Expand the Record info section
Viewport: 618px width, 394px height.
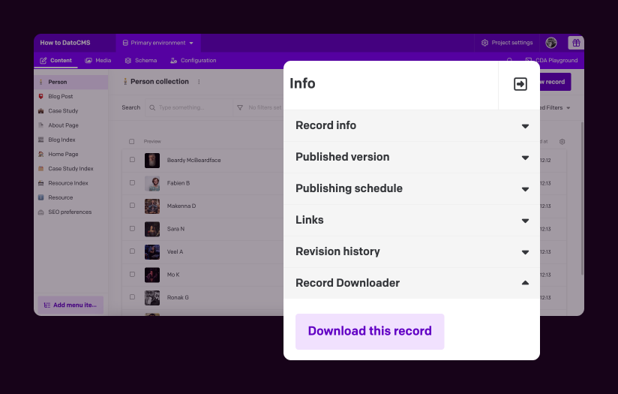pos(412,125)
